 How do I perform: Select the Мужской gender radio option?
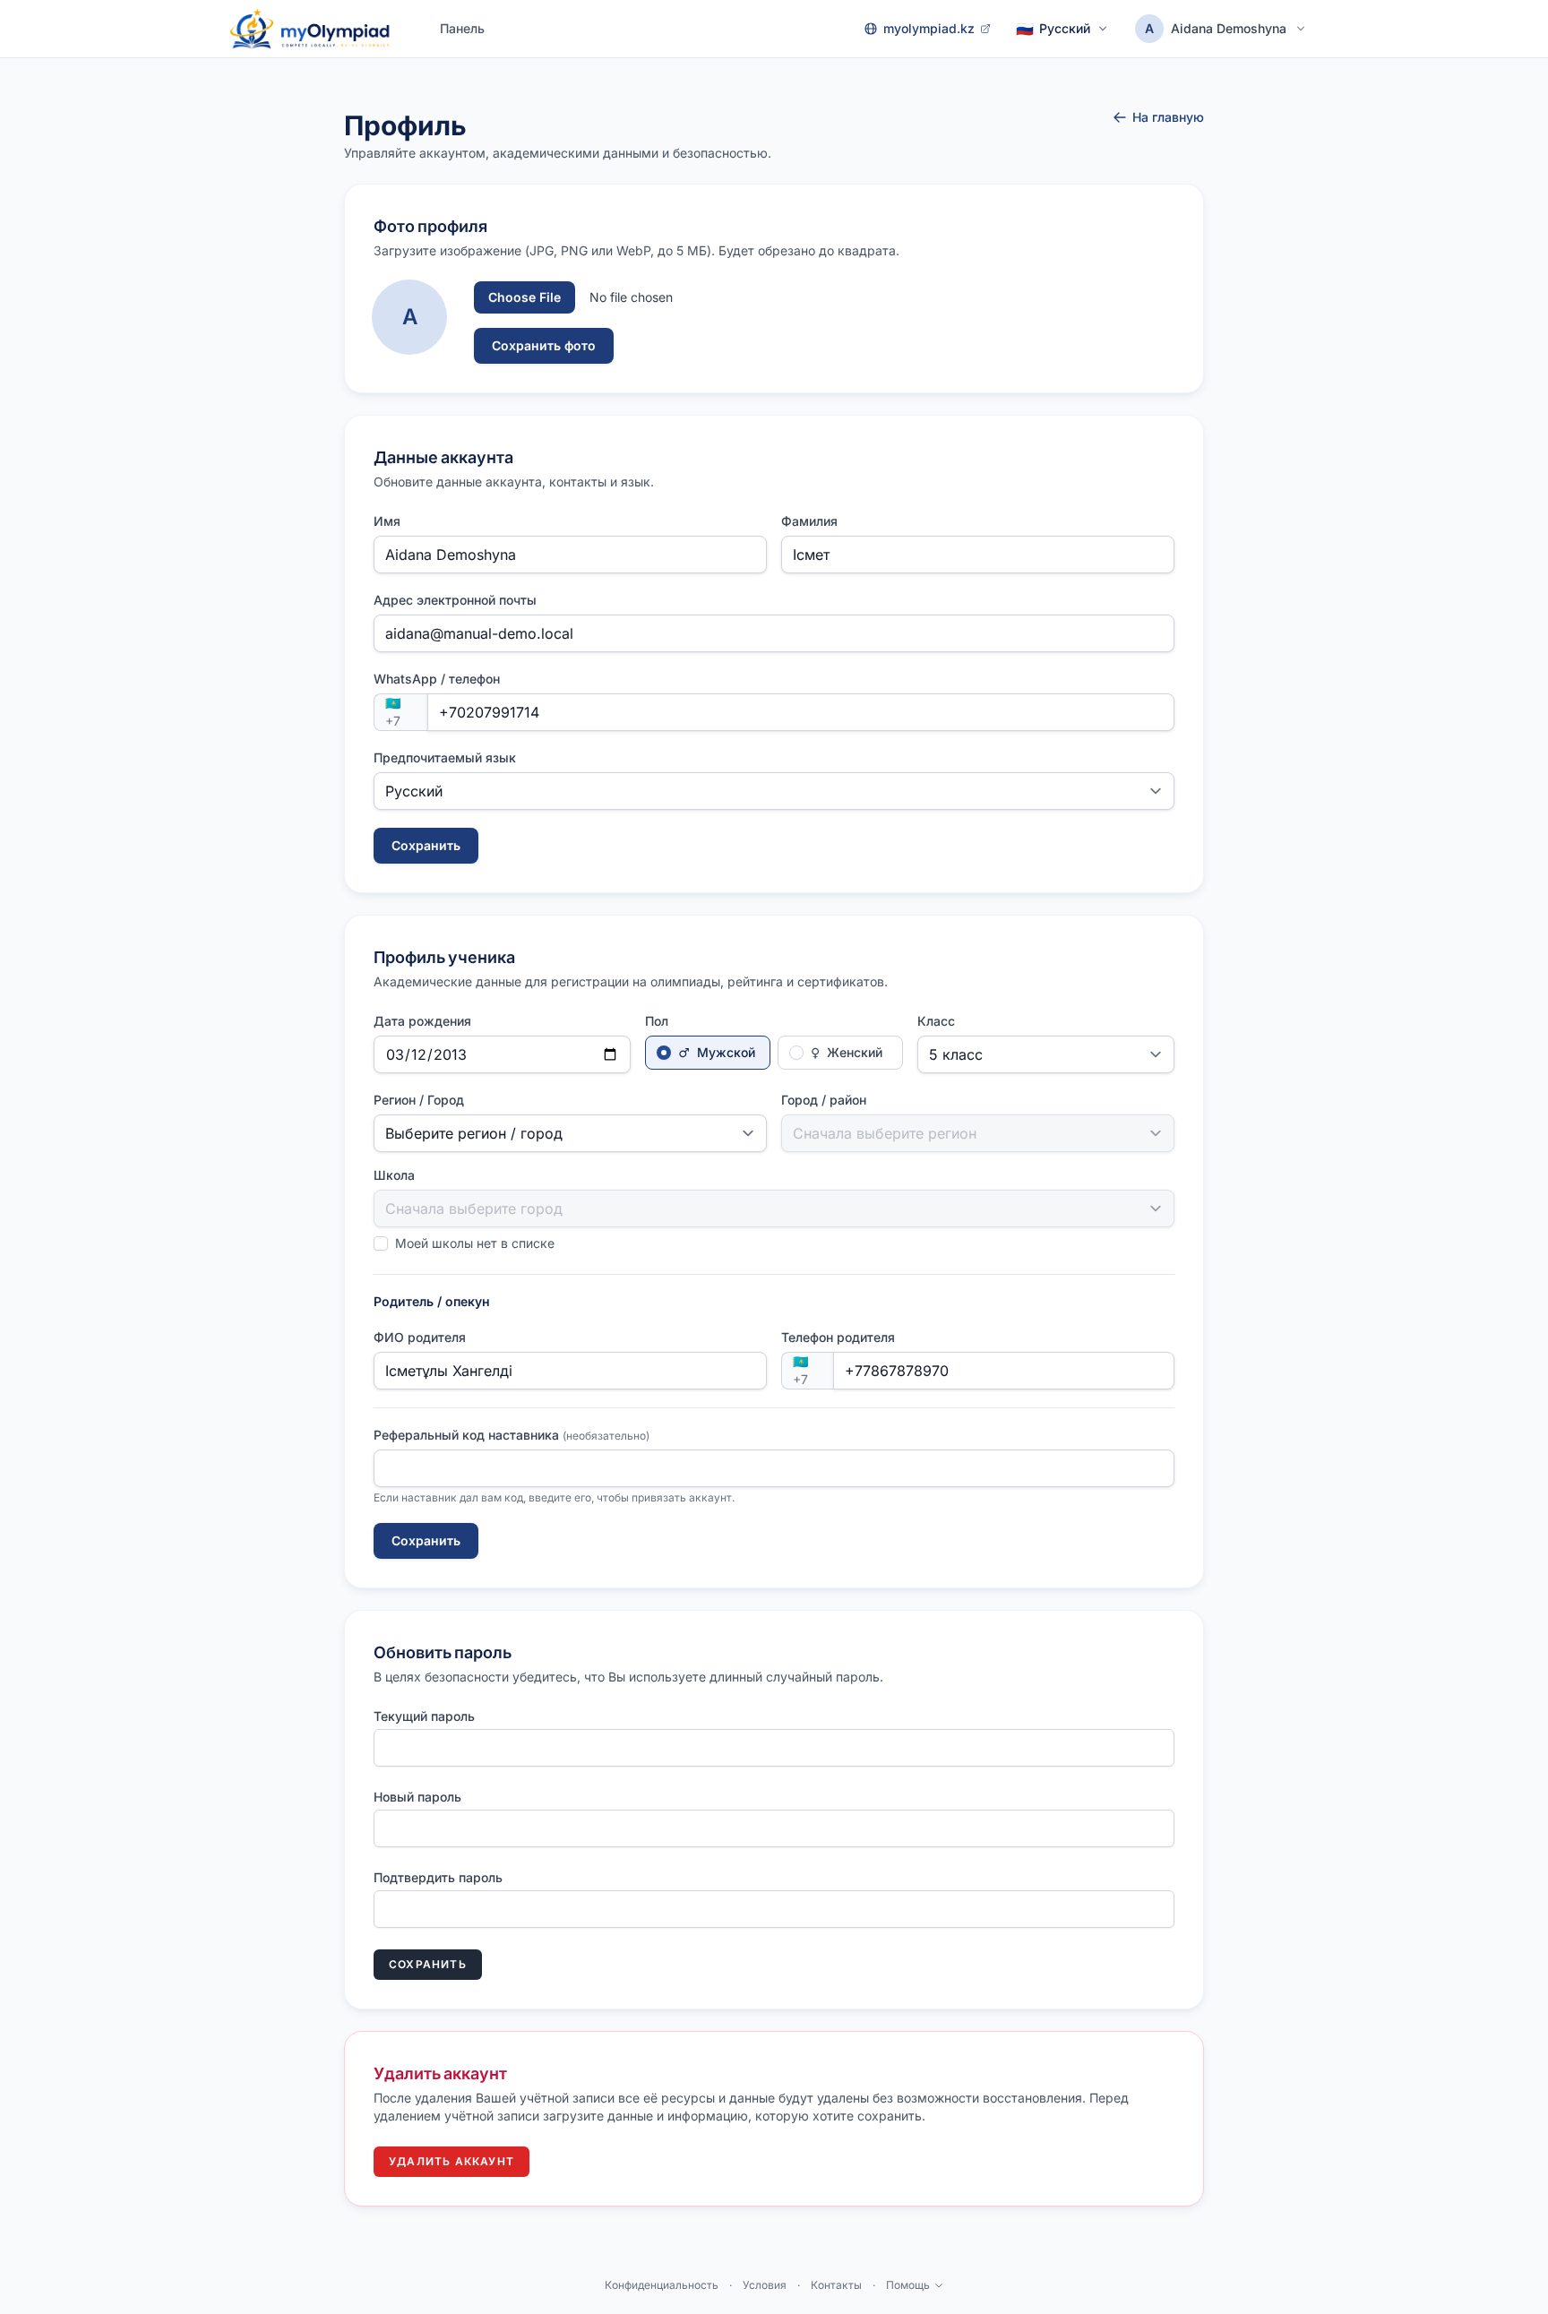[x=707, y=1053]
